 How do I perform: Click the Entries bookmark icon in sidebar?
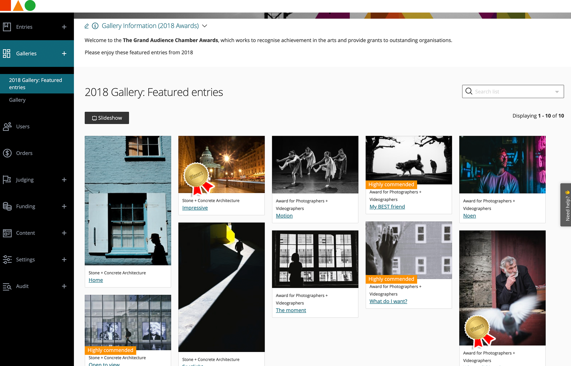[7, 27]
